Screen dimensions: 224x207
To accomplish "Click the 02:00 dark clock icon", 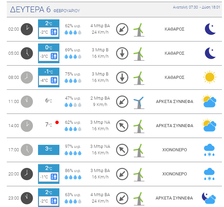I will coord(27,29).
